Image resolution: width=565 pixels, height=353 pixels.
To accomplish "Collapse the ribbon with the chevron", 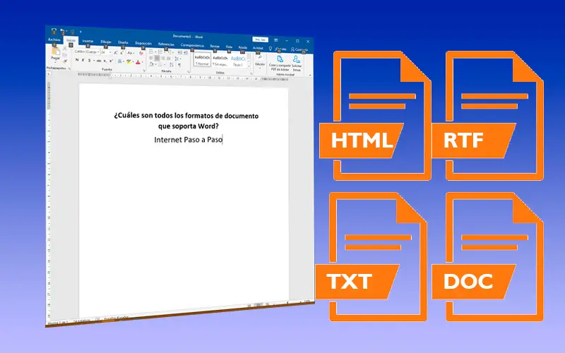I will pos(310,76).
